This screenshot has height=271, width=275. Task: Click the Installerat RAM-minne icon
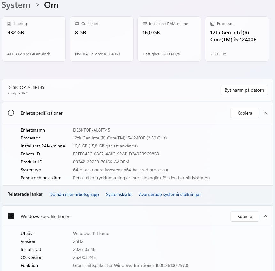click(x=145, y=23)
